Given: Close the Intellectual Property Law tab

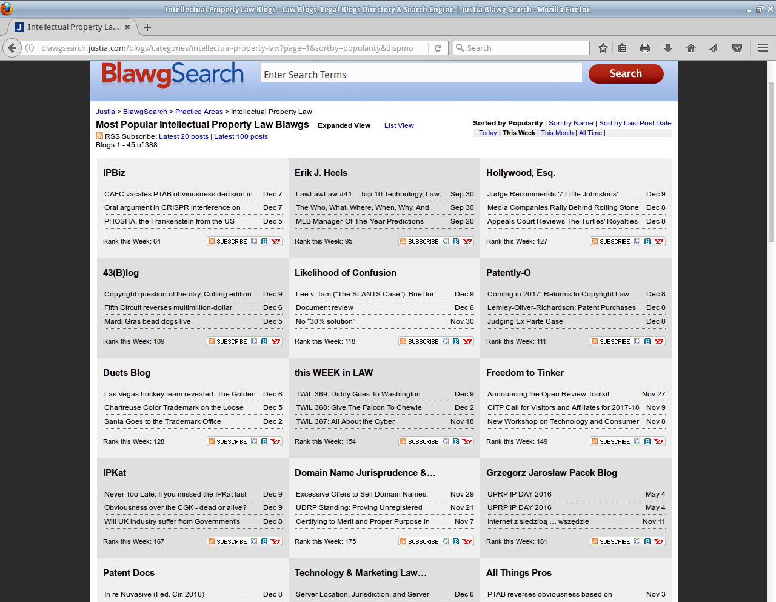Looking at the screenshot, I should (127, 27).
